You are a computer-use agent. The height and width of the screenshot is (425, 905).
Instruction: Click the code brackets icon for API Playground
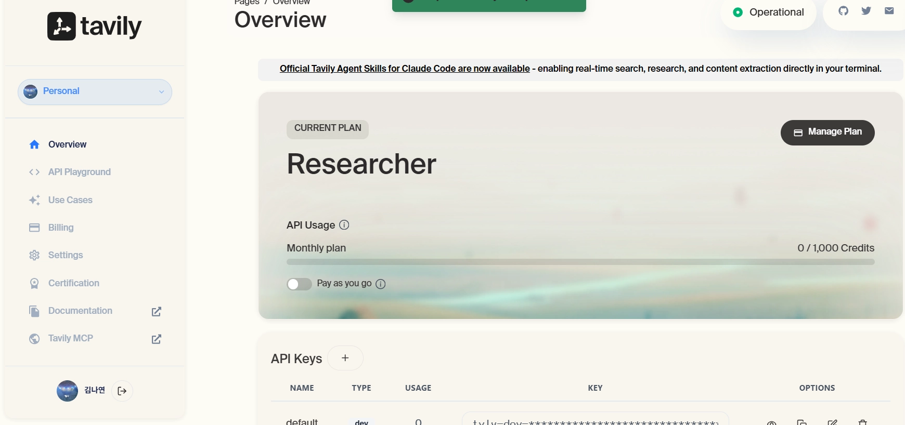(x=34, y=172)
